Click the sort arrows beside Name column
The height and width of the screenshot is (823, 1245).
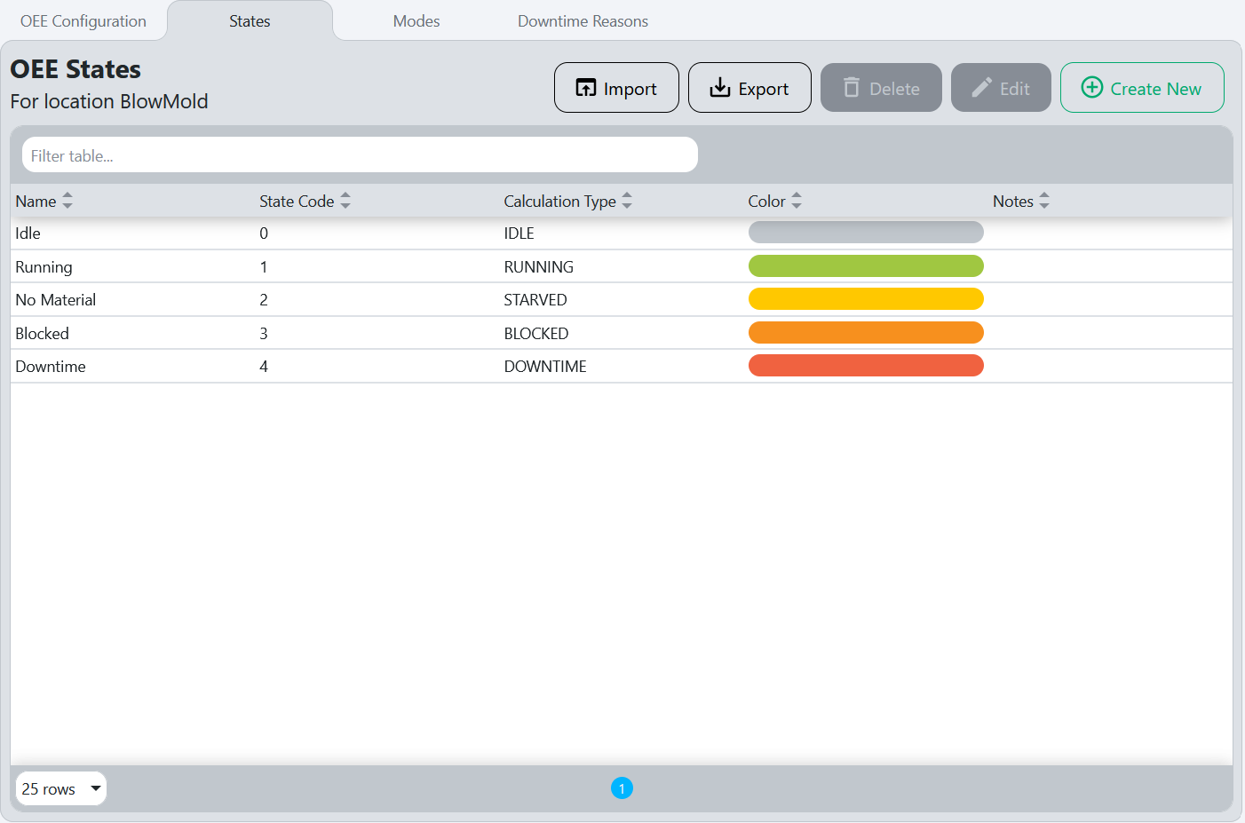tap(67, 201)
